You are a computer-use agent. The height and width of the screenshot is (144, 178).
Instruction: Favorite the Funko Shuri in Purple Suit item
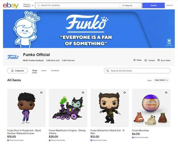tap(41, 93)
